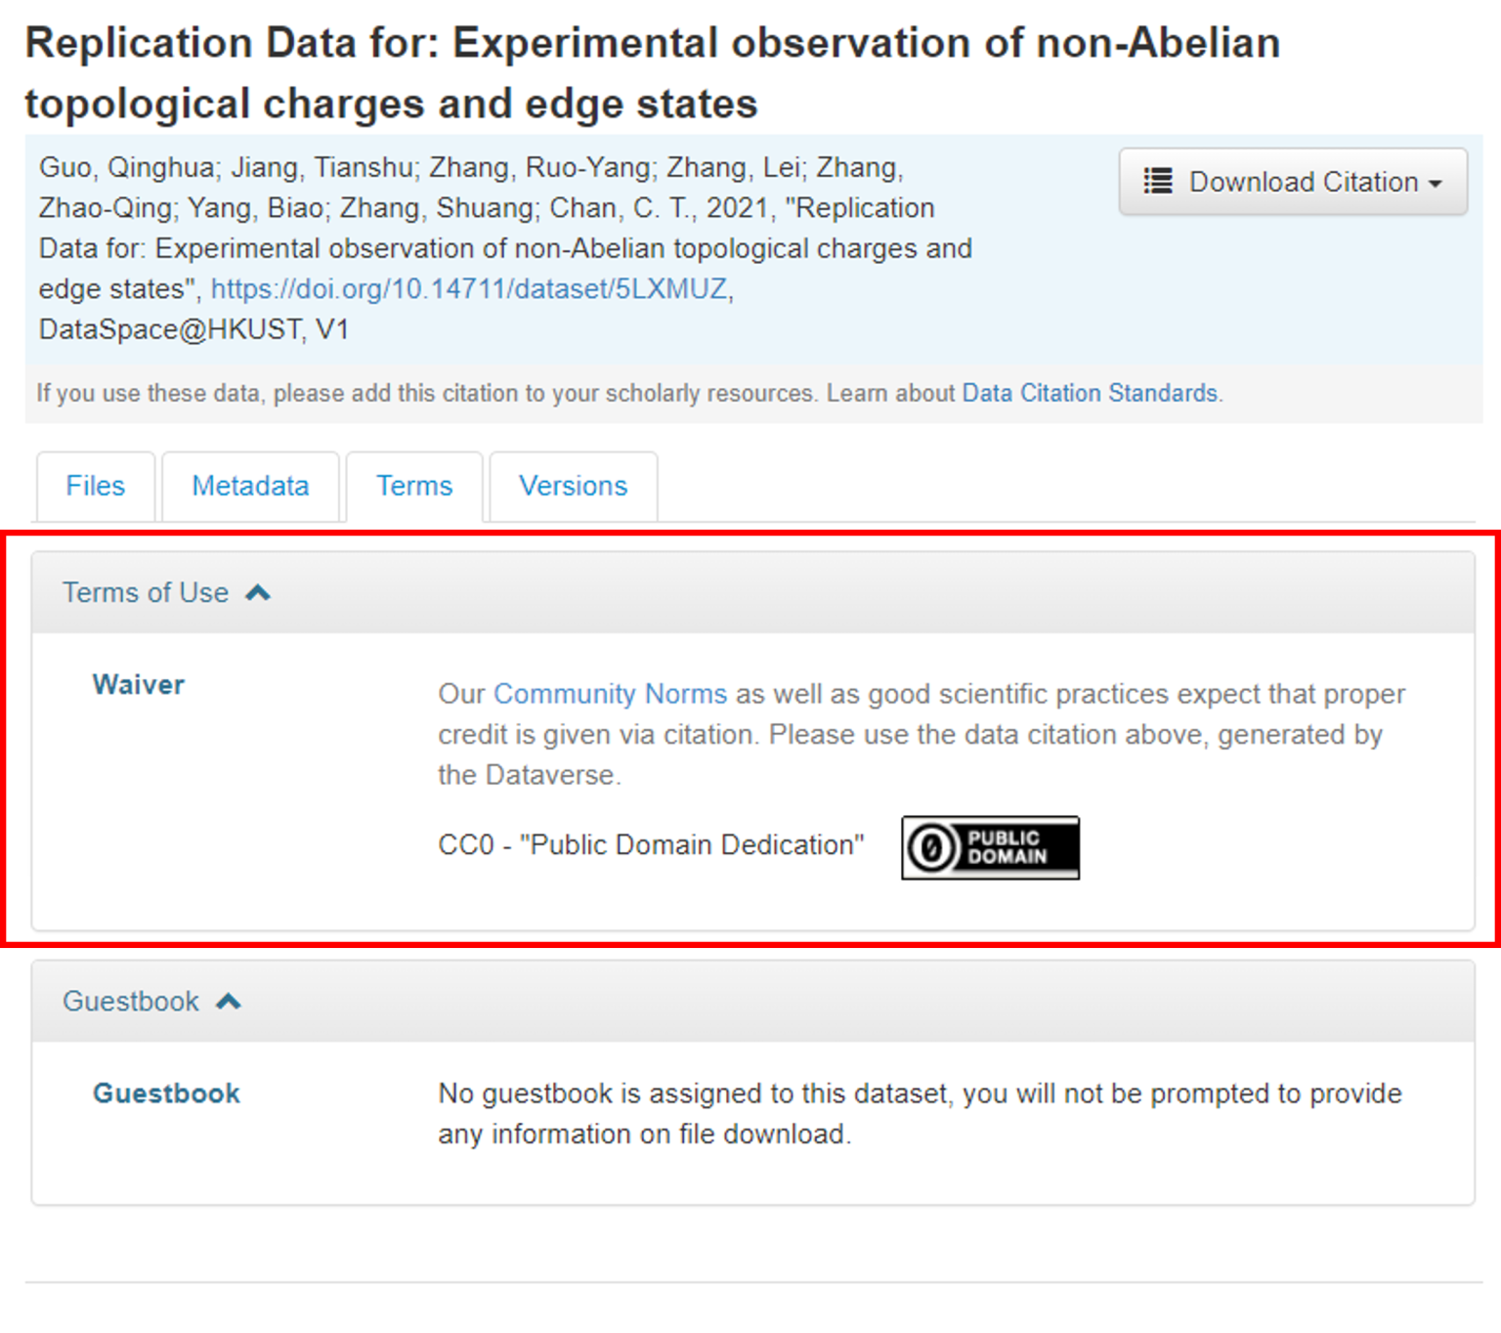Open the Data Citation Standards link

tap(1089, 393)
